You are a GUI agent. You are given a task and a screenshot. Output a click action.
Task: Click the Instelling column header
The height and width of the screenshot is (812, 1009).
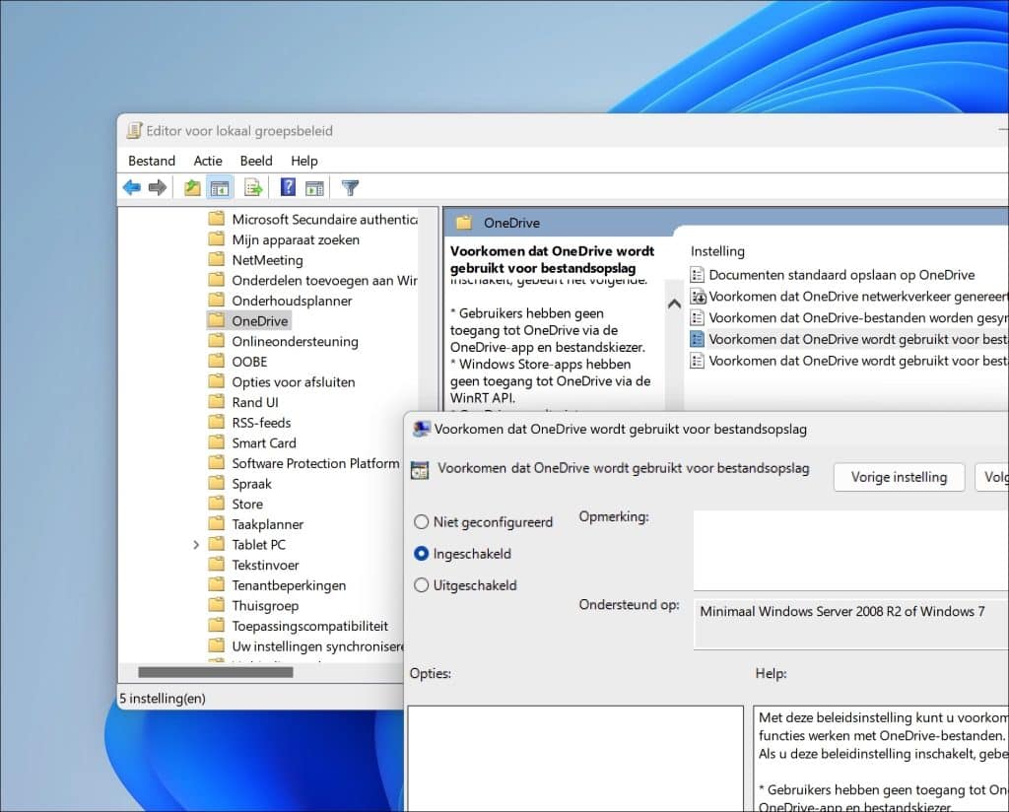(x=717, y=251)
